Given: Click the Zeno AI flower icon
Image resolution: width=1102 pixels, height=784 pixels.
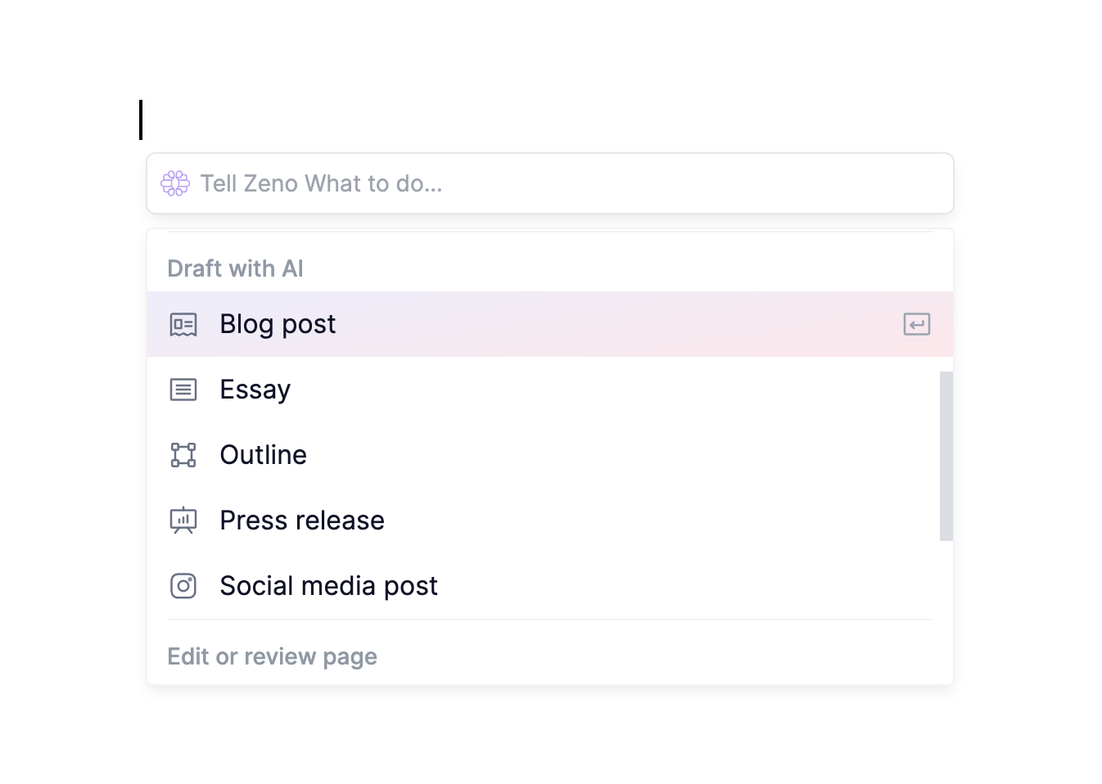Looking at the screenshot, I should [175, 183].
